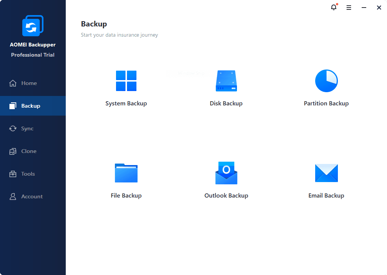This screenshot has height=275, width=387.
Task: Click the Tools toolbox icon
Action: [13, 174]
